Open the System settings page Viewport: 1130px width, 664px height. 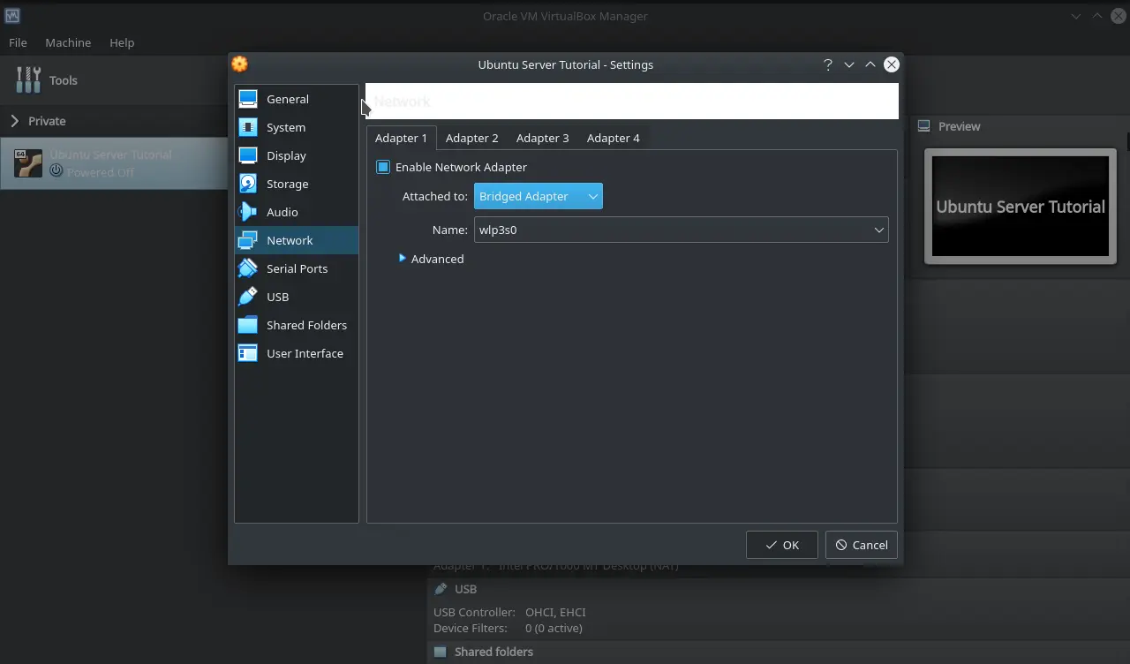[x=286, y=127]
